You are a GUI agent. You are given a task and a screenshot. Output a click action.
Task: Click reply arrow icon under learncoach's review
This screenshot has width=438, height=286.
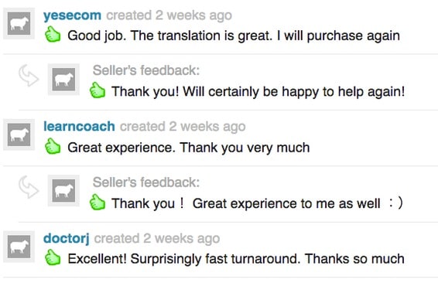coord(29,187)
